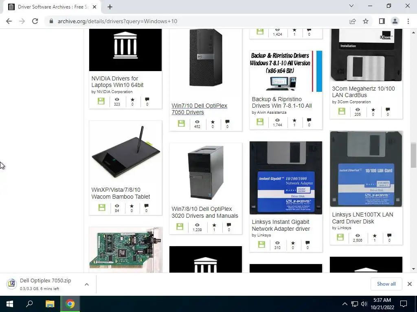Open the tab search chevron
Image resolution: width=417 pixels, height=312 pixels.
tap(351, 6)
